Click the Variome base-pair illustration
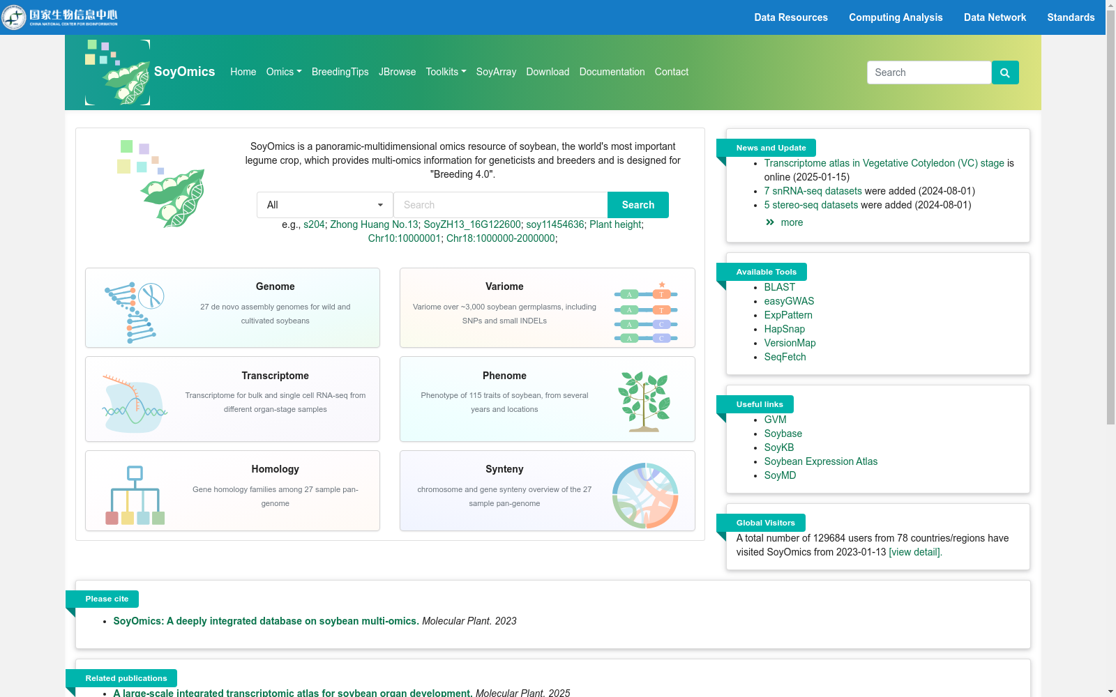This screenshot has height=697, width=1116. click(x=646, y=312)
